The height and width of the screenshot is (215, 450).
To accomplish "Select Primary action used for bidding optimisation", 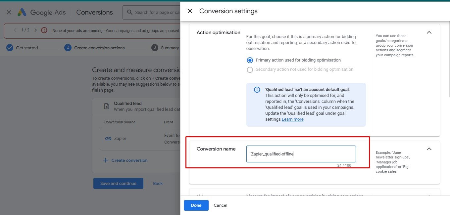I will click(x=250, y=60).
